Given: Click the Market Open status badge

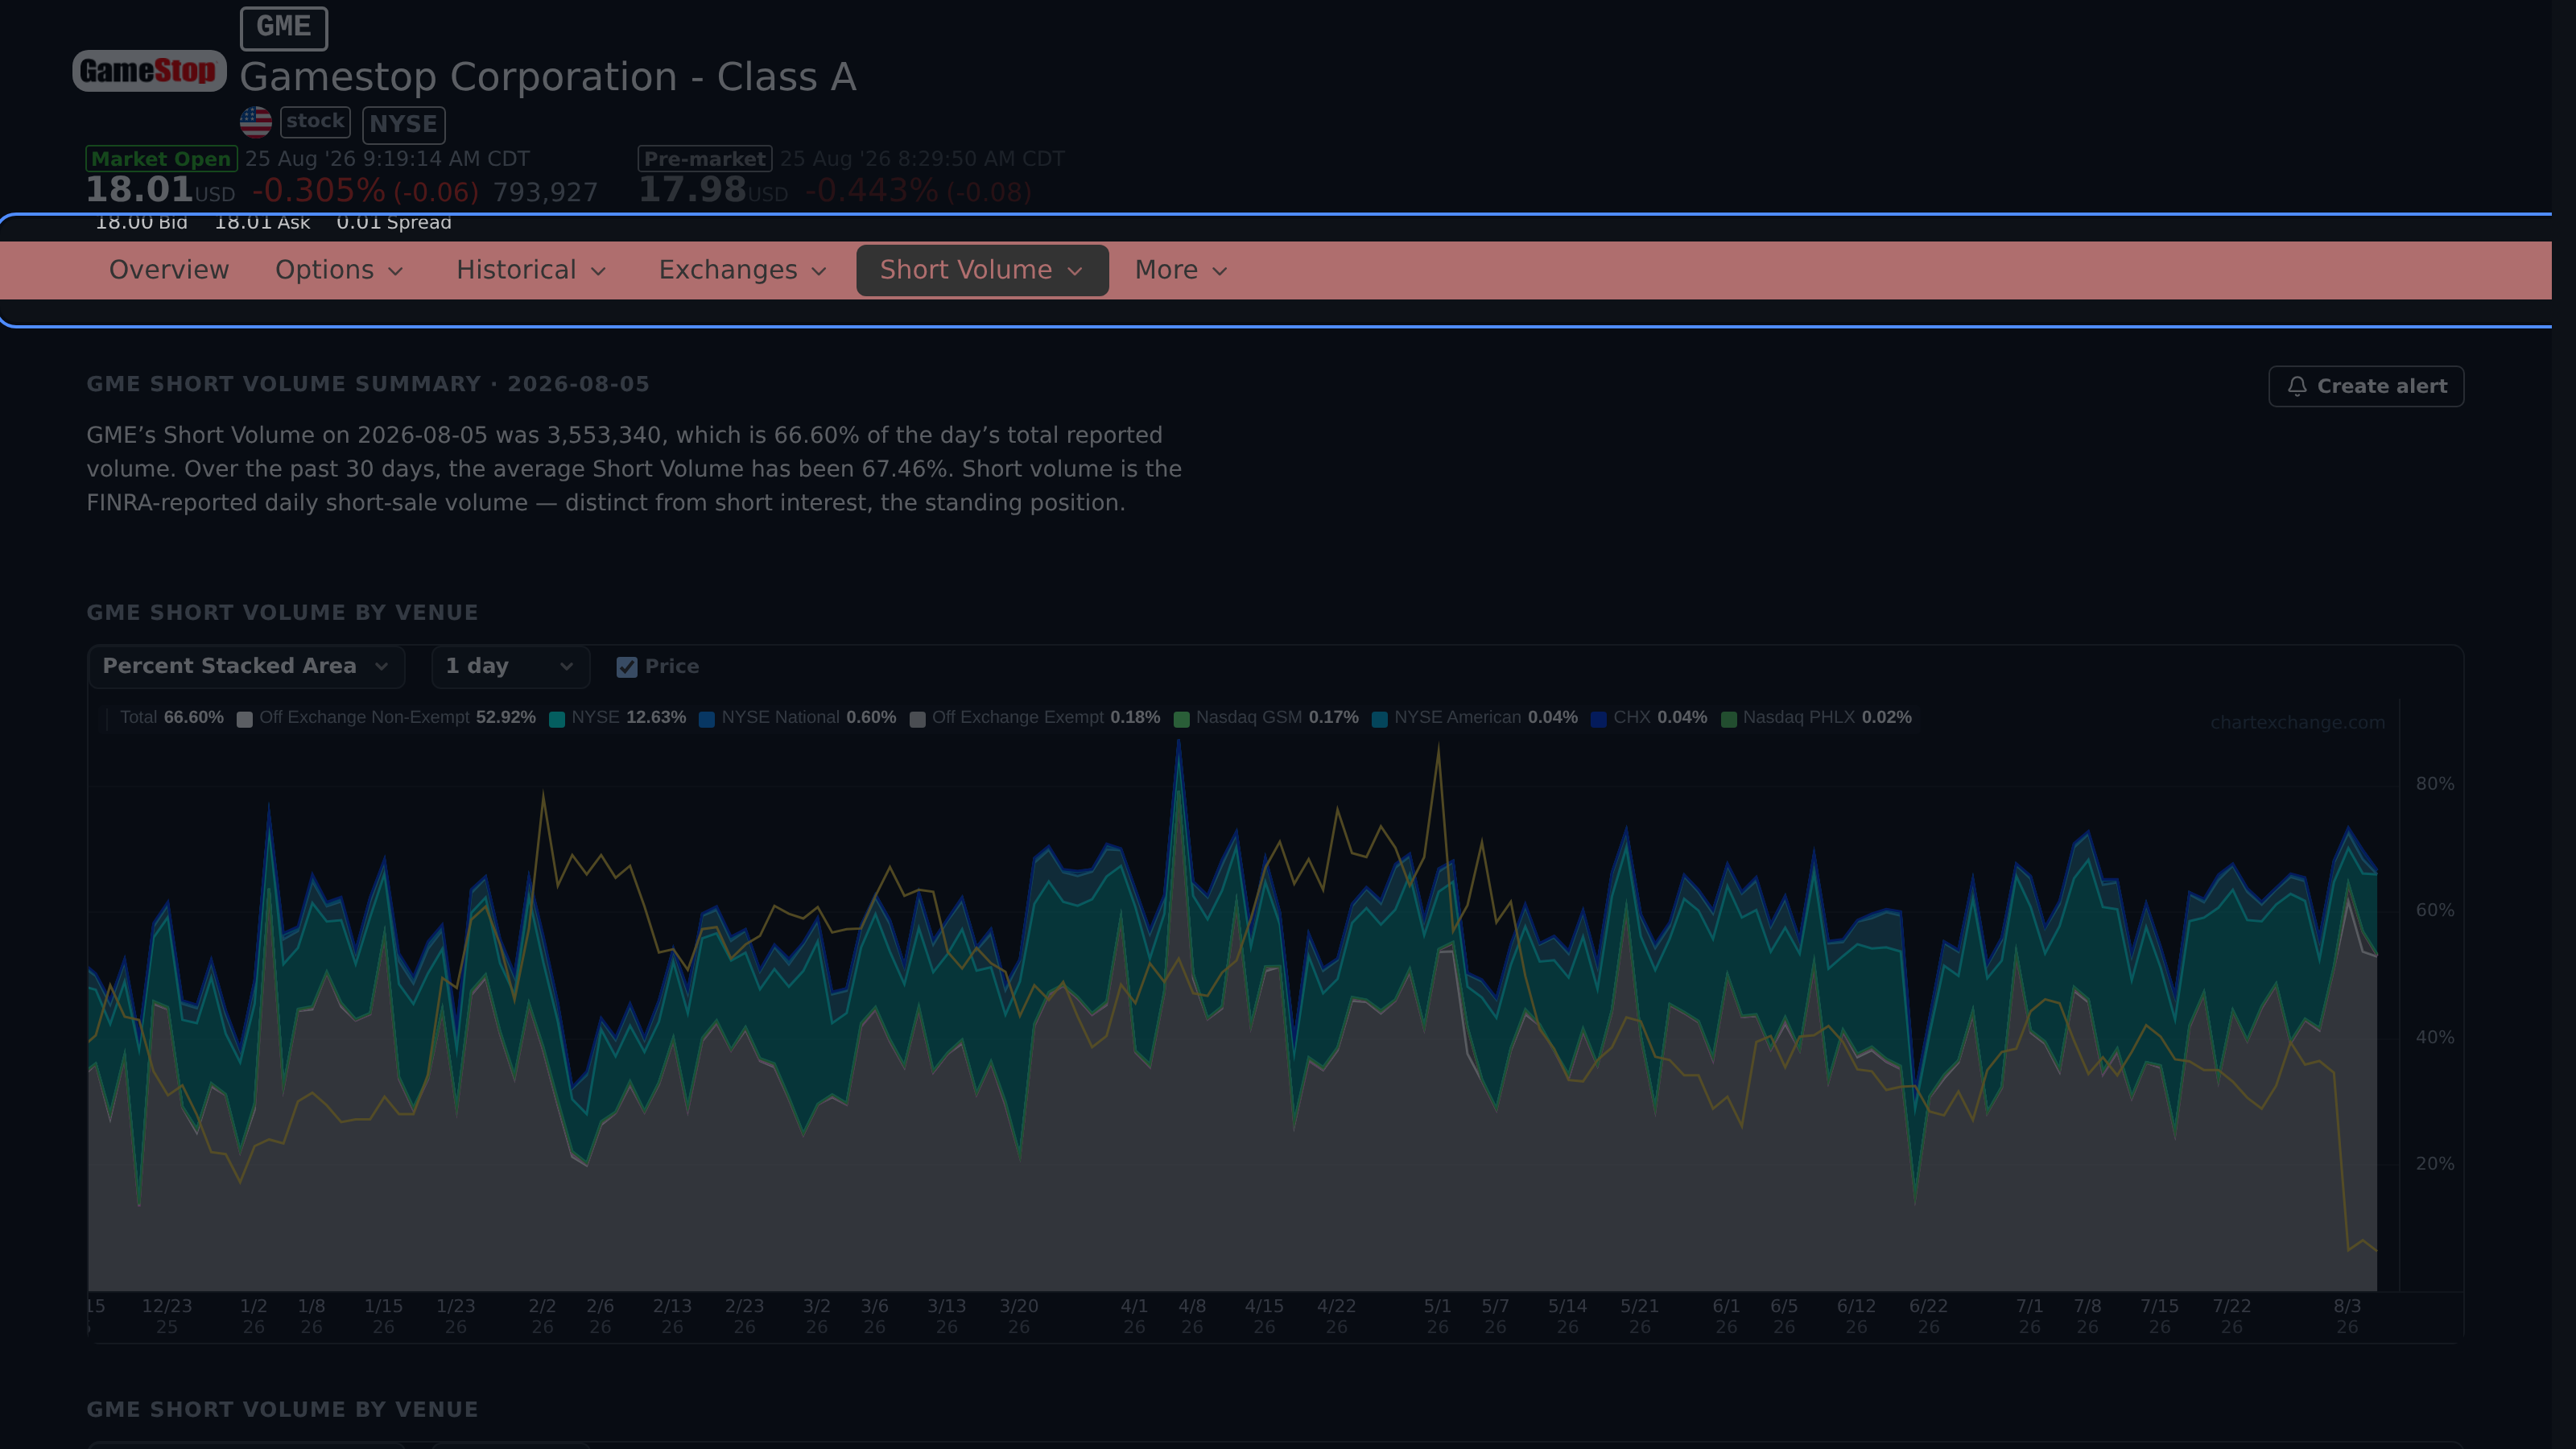Looking at the screenshot, I should (161, 159).
